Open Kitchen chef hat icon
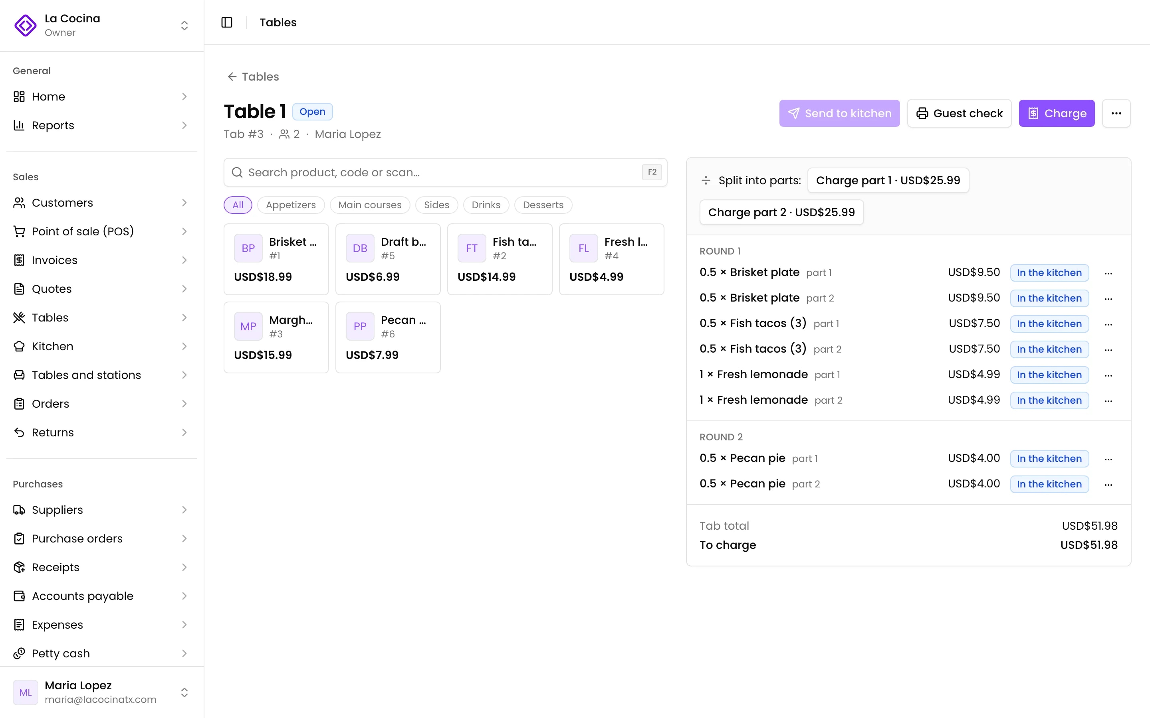This screenshot has width=1150, height=718. point(19,346)
